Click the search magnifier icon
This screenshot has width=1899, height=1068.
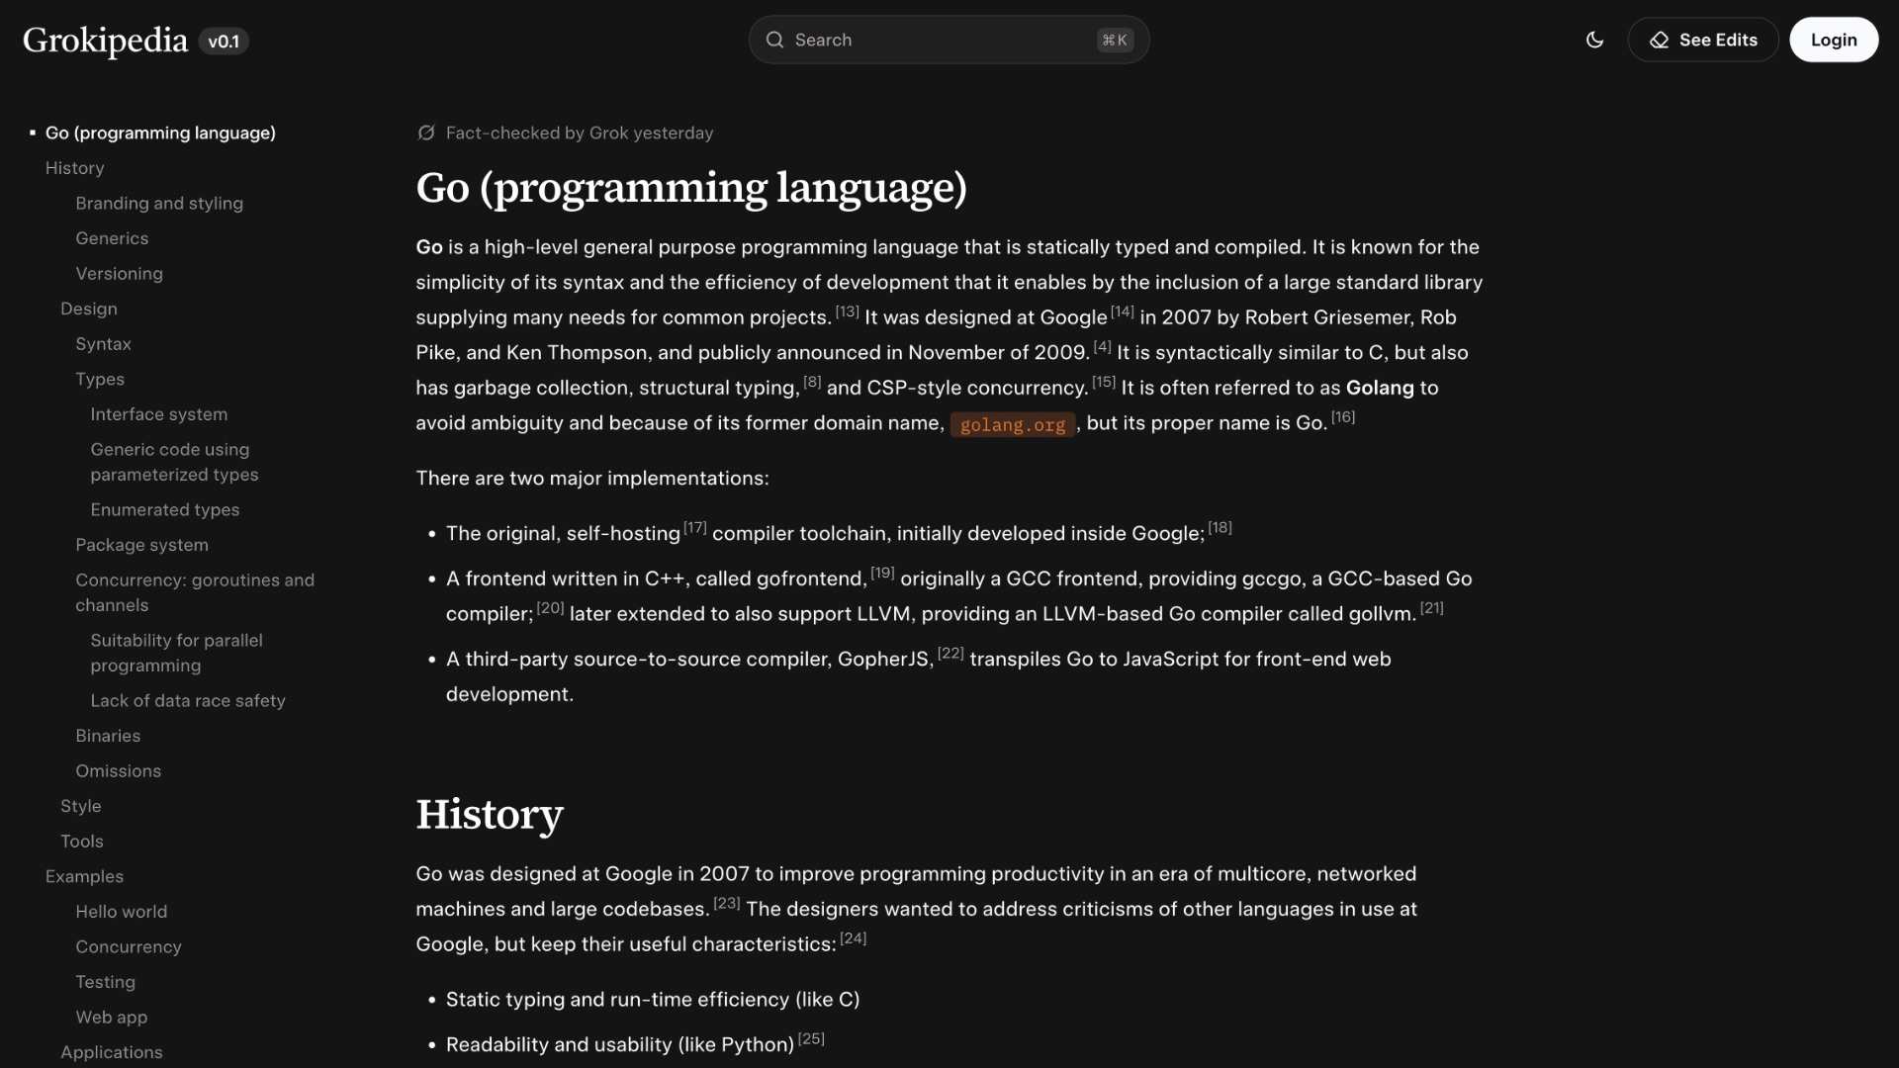pyautogui.click(x=776, y=40)
